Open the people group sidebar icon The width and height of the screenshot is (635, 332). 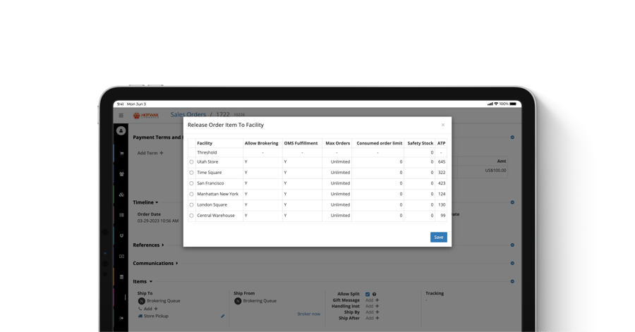(121, 173)
